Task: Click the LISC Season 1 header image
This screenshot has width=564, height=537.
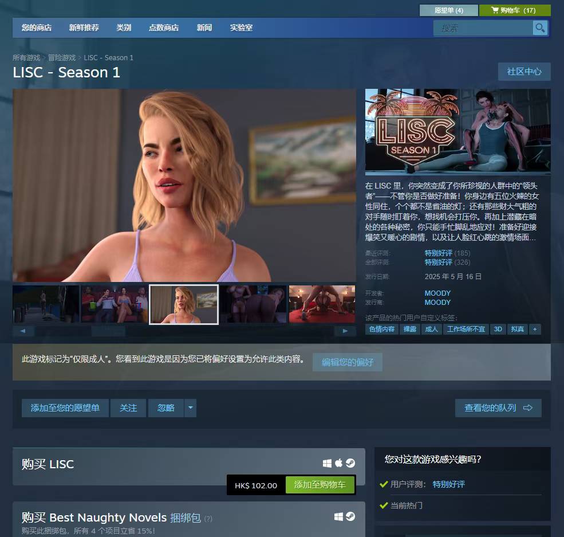Action: point(458,132)
